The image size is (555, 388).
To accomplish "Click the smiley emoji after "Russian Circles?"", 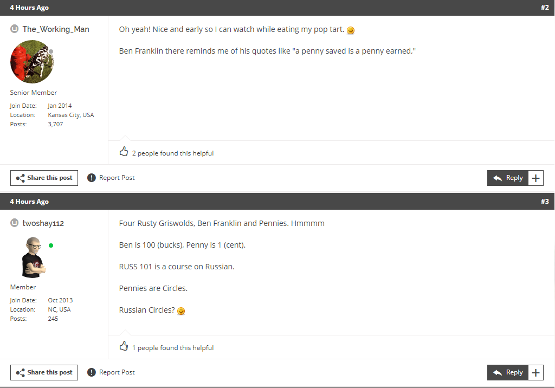I will pyautogui.click(x=181, y=311).
